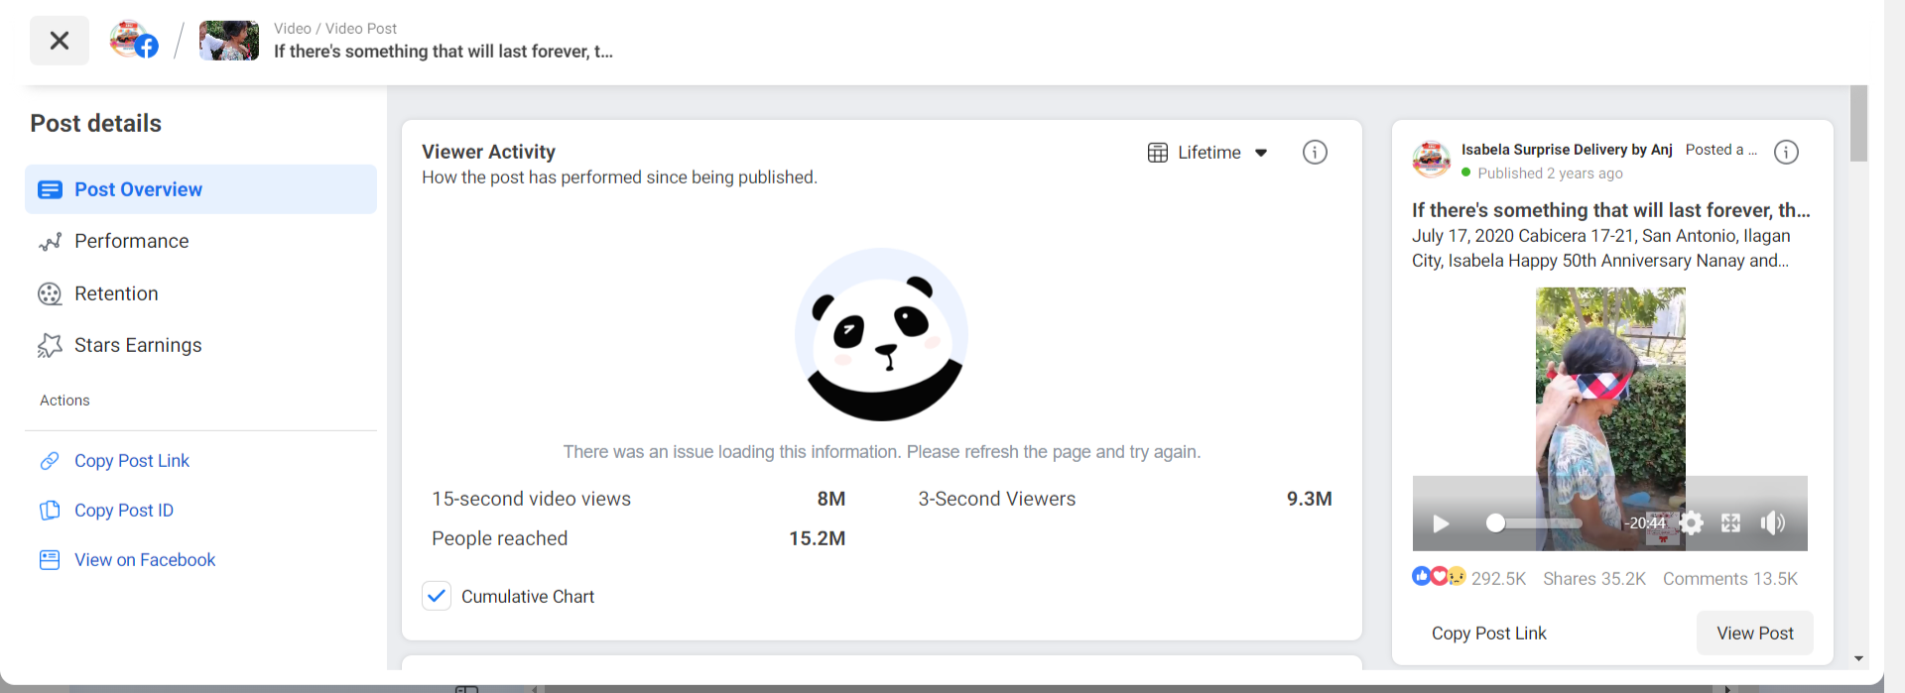Click the like/love/sad reaction icons
This screenshot has height=693, width=1905.
(x=1439, y=576)
